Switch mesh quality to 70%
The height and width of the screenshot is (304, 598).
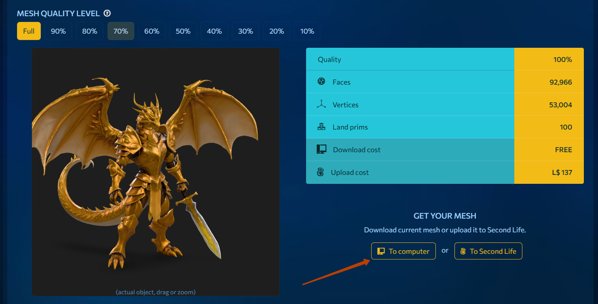click(x=120, y=31)
